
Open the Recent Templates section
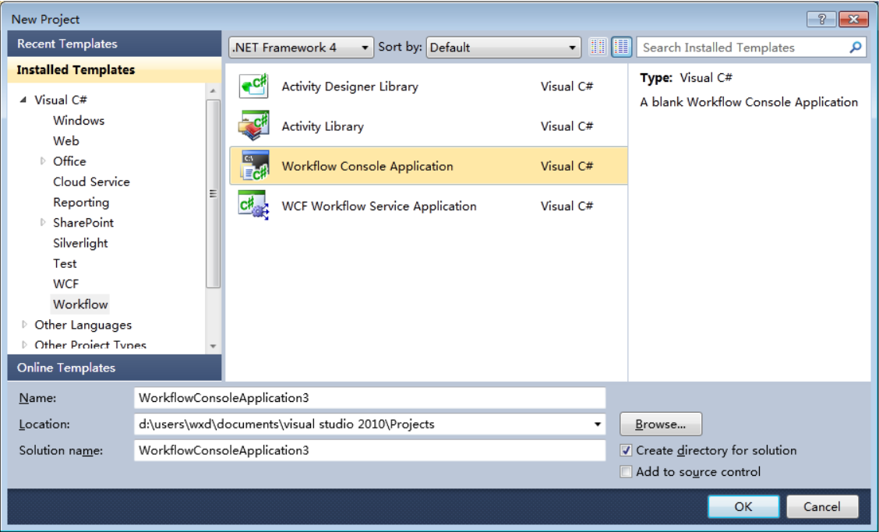[115, 44]
